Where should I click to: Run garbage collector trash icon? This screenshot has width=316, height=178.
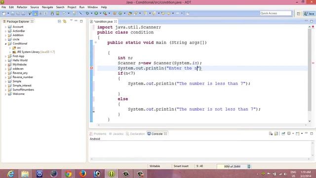point(249,166)
